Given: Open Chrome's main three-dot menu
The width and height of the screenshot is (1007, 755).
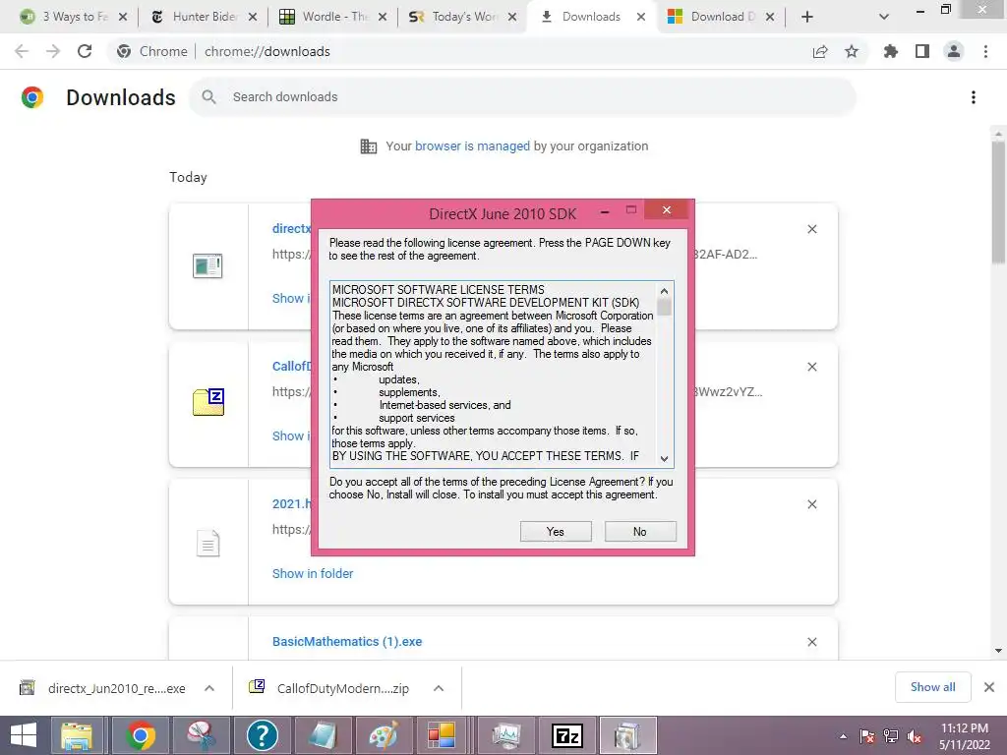Looking at the screenshot, I should pyautogui.click(x=985, y=51).
